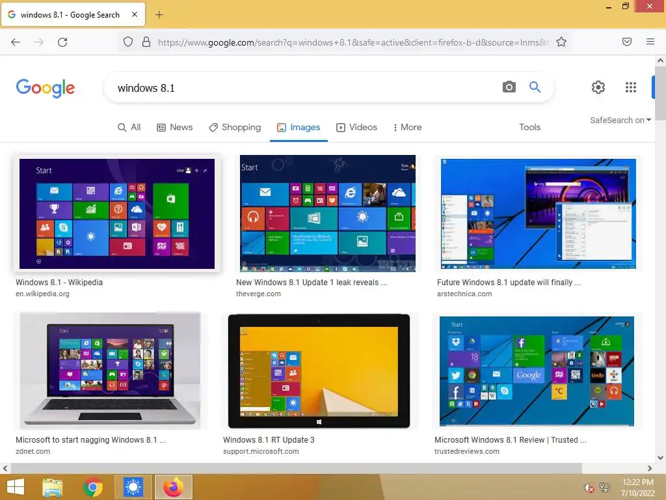
Task: Open the ZDNet laptop thumbnail
Action: [111, 370]
